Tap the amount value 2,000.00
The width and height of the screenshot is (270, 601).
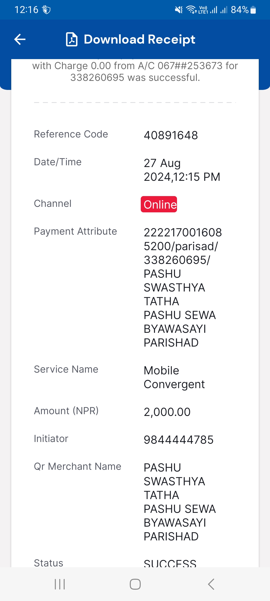pos(167,412)
